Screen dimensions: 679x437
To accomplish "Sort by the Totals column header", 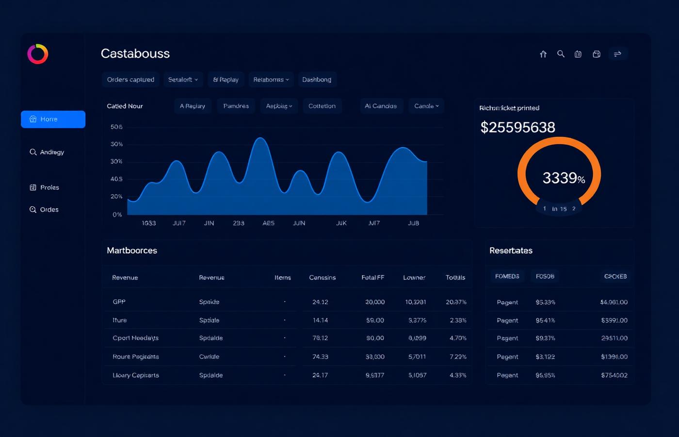I will pyautogui.click(x=455, y=278).
